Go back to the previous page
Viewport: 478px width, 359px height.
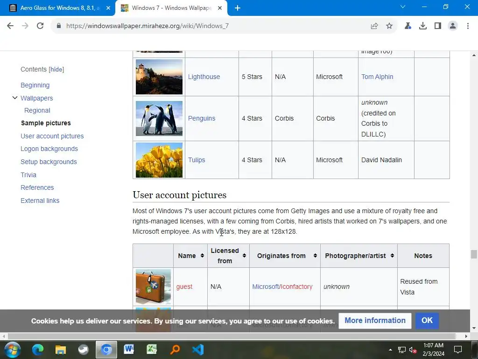point(10,26)
